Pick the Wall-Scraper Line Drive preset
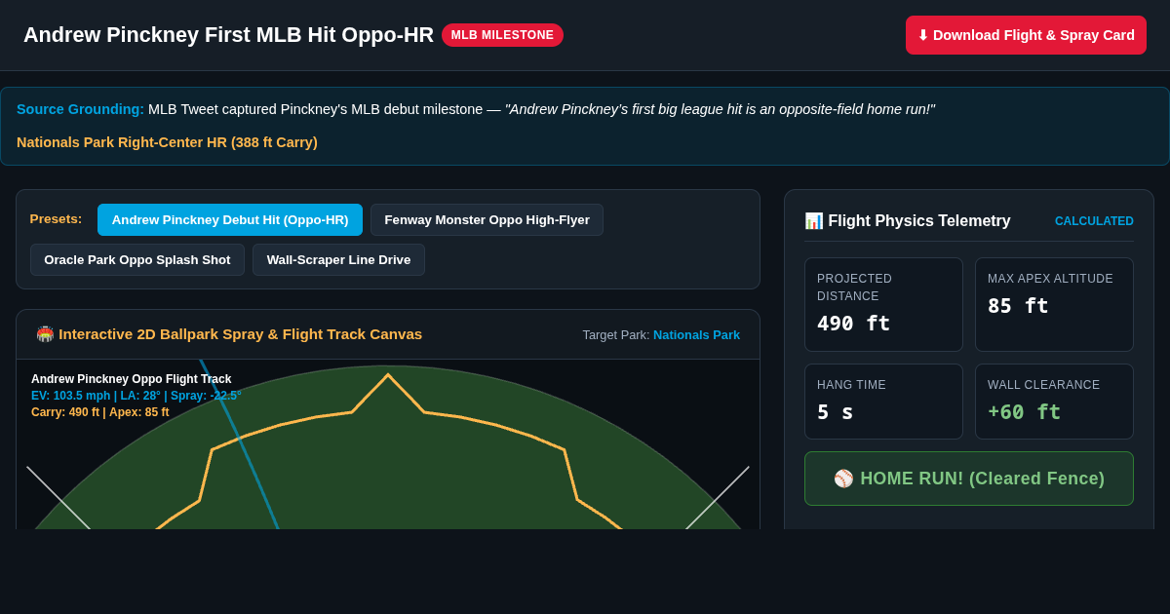This screenshot has width=1170, height=614. pyautogui.click(x=338, y=260)
